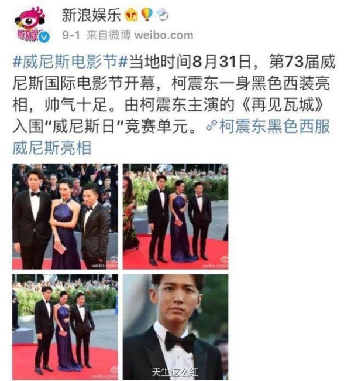This screenshot has width=351, height=381.
Task: Tap the chain link icon before article link
Action: [211, 125]
